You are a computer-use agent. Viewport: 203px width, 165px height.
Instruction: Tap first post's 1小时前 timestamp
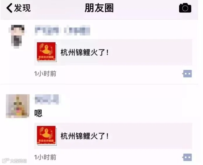[45, 74]
